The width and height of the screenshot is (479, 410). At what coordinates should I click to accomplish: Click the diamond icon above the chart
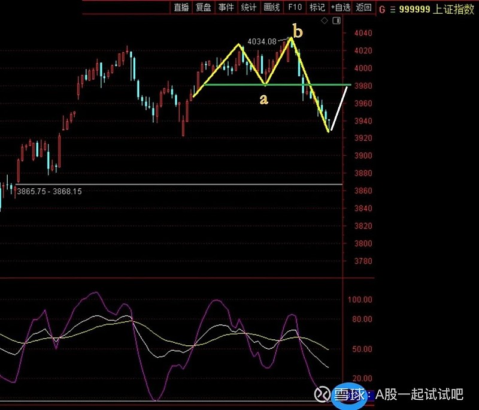[325, 20]
